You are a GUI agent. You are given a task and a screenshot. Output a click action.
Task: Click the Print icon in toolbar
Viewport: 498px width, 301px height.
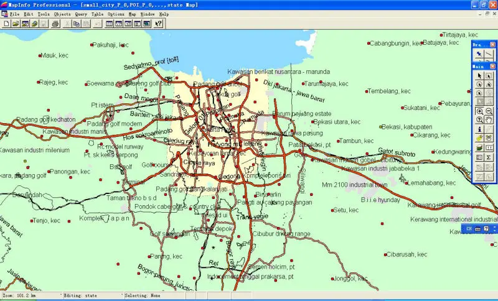coord(55,24)
